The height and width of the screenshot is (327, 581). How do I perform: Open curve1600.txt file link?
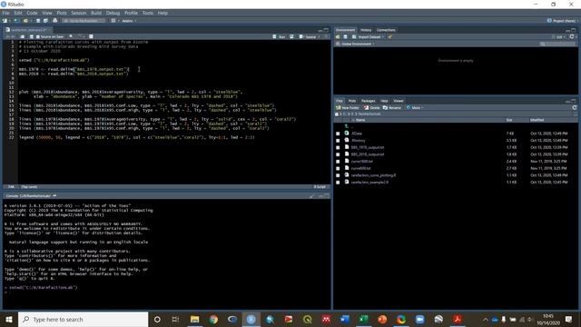pyautogui.click(x=361, y=162)
